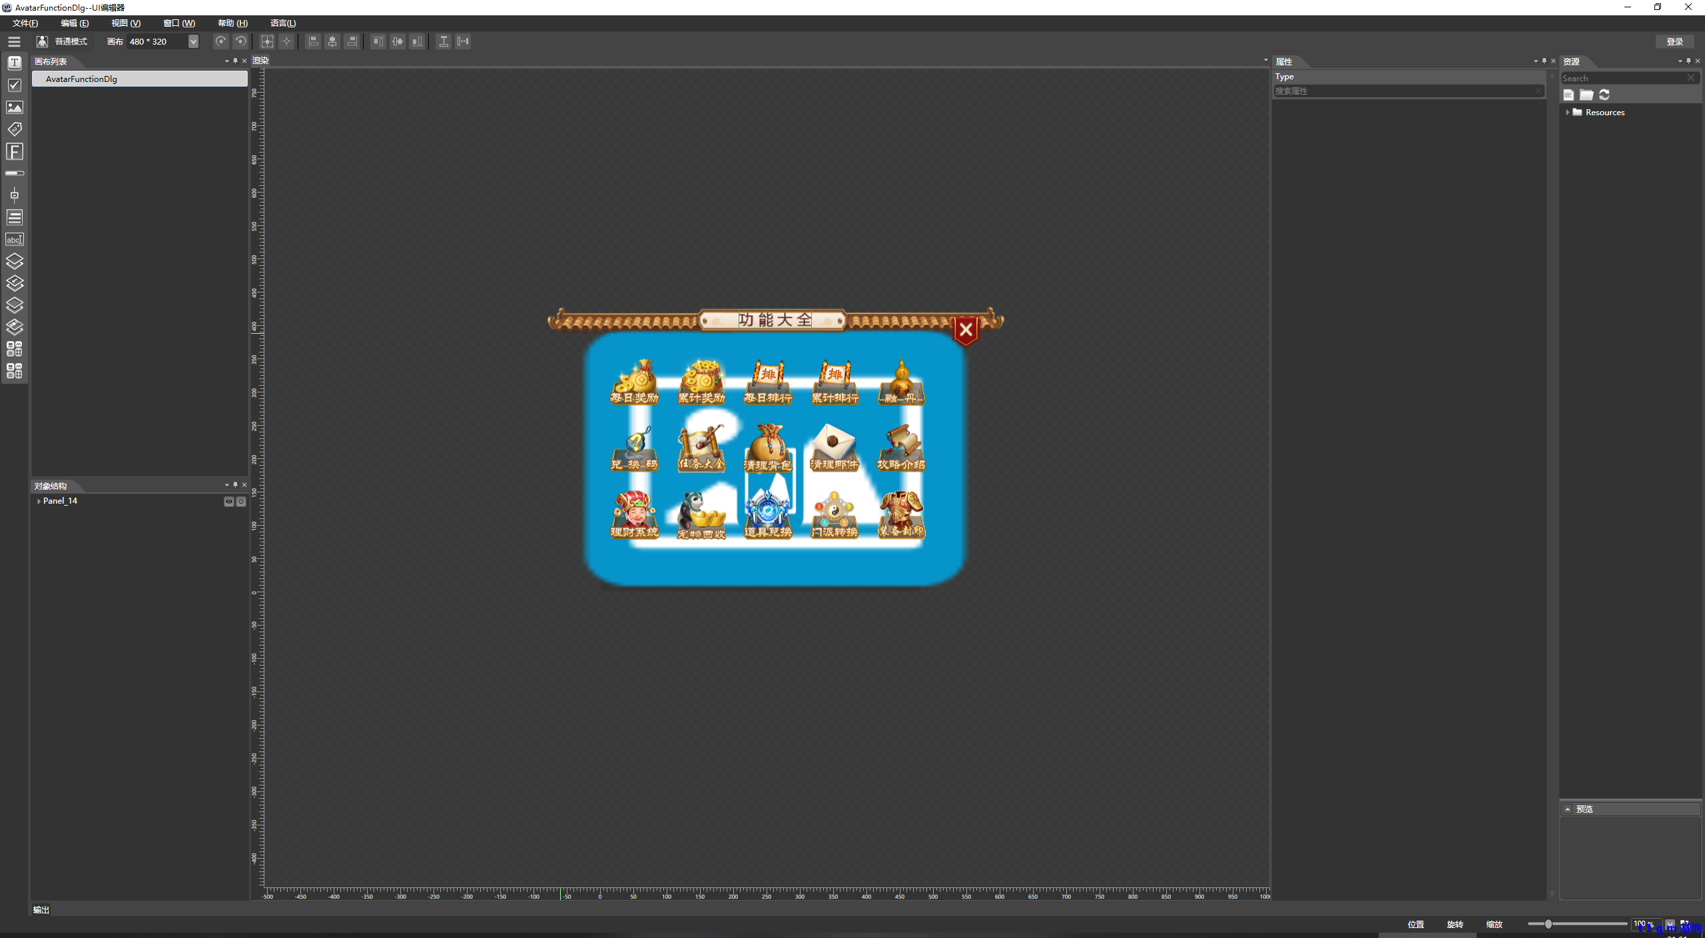Click the refresh icon in resources panel
1705x938 pixels.
pos(1604,95)
